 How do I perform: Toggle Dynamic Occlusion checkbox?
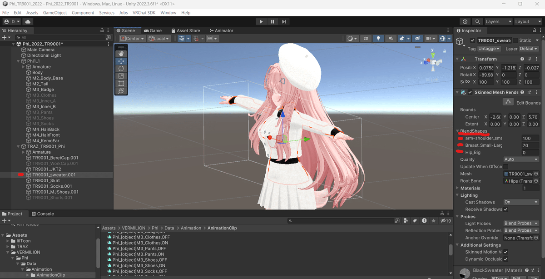click(x=505, y=259)
